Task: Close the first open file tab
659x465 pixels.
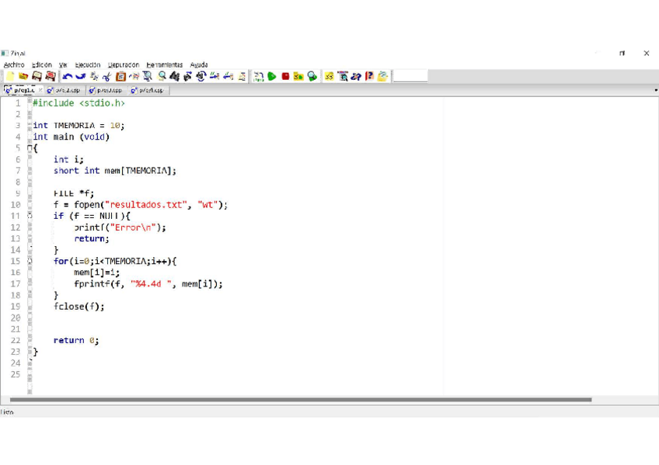Action: [40, 91]
